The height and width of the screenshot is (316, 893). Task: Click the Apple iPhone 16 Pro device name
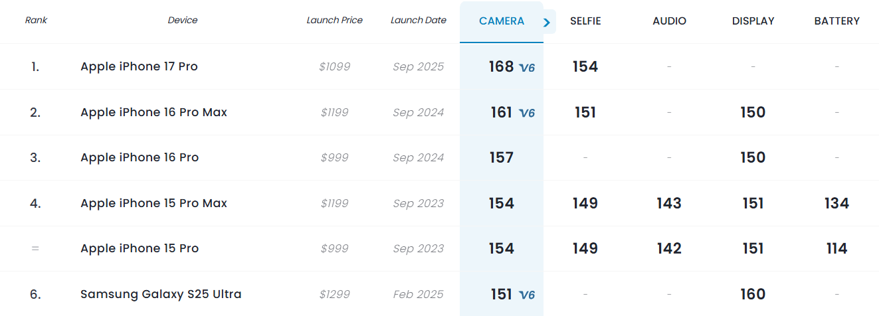point(140,157)
